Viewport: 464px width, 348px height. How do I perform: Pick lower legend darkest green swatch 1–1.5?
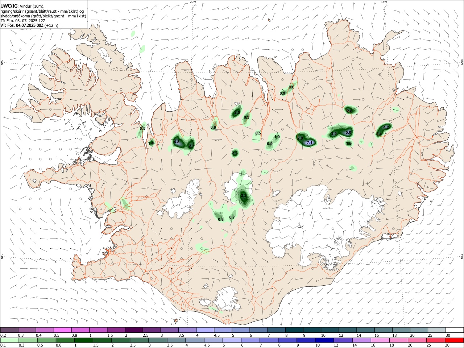(83, 340)
